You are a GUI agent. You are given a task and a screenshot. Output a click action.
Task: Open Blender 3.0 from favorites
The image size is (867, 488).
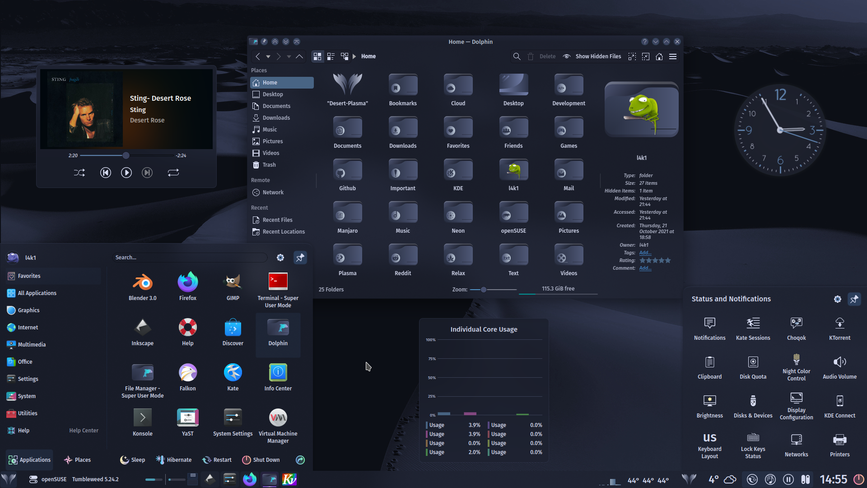(142, 286)
